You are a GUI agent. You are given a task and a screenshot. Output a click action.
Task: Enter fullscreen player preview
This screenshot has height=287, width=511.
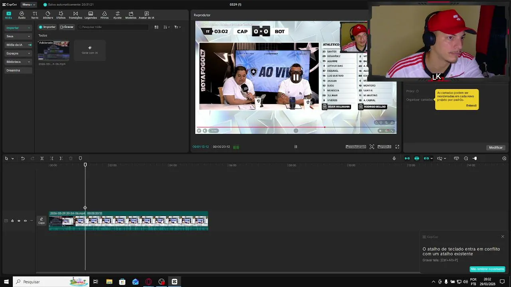coord(397,147)
